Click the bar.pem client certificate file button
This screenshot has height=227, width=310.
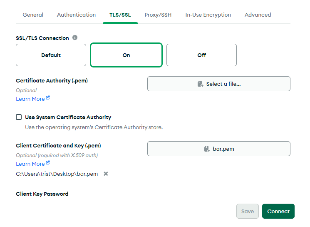pos(218,149)
